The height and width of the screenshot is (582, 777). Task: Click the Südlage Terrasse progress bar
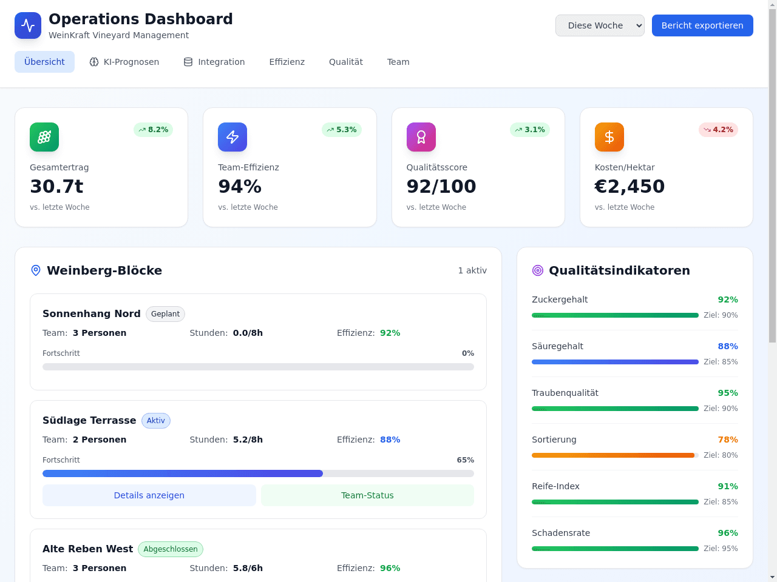258,473
